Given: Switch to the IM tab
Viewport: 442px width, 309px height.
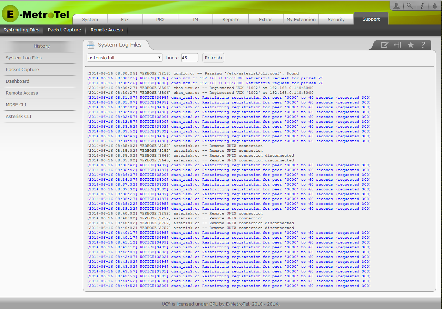Looking at the screenshot, I should [x=195, y=19].
